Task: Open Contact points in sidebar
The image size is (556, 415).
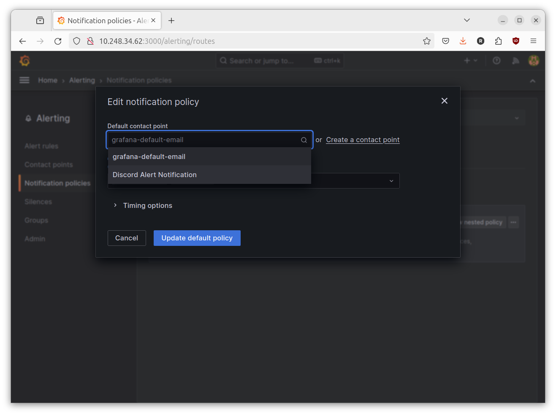Action: (49, 164)
